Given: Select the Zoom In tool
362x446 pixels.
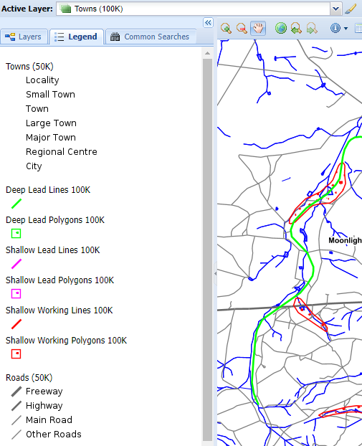Looking at the screenshot, I should click(226, 29).
